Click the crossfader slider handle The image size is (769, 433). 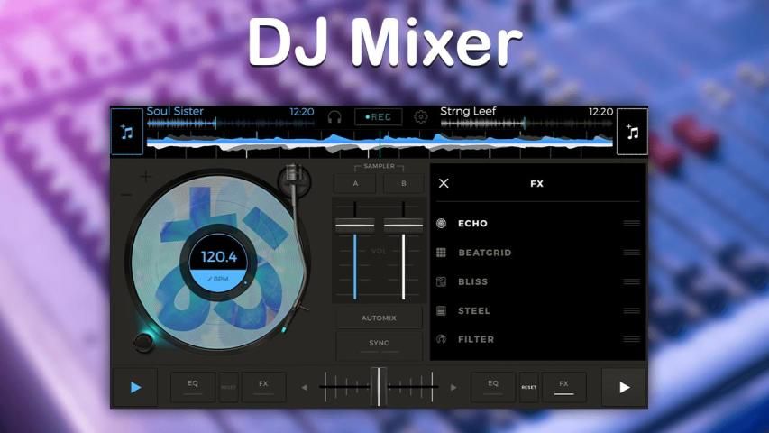[380, 386]
